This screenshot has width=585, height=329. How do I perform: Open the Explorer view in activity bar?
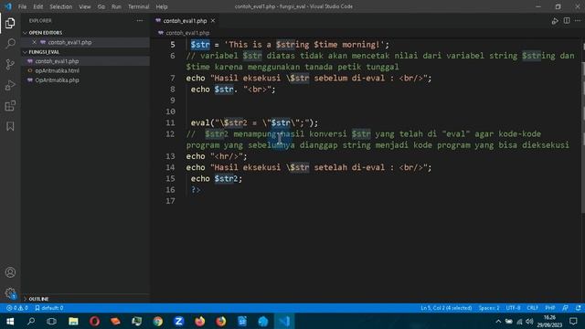10,23
